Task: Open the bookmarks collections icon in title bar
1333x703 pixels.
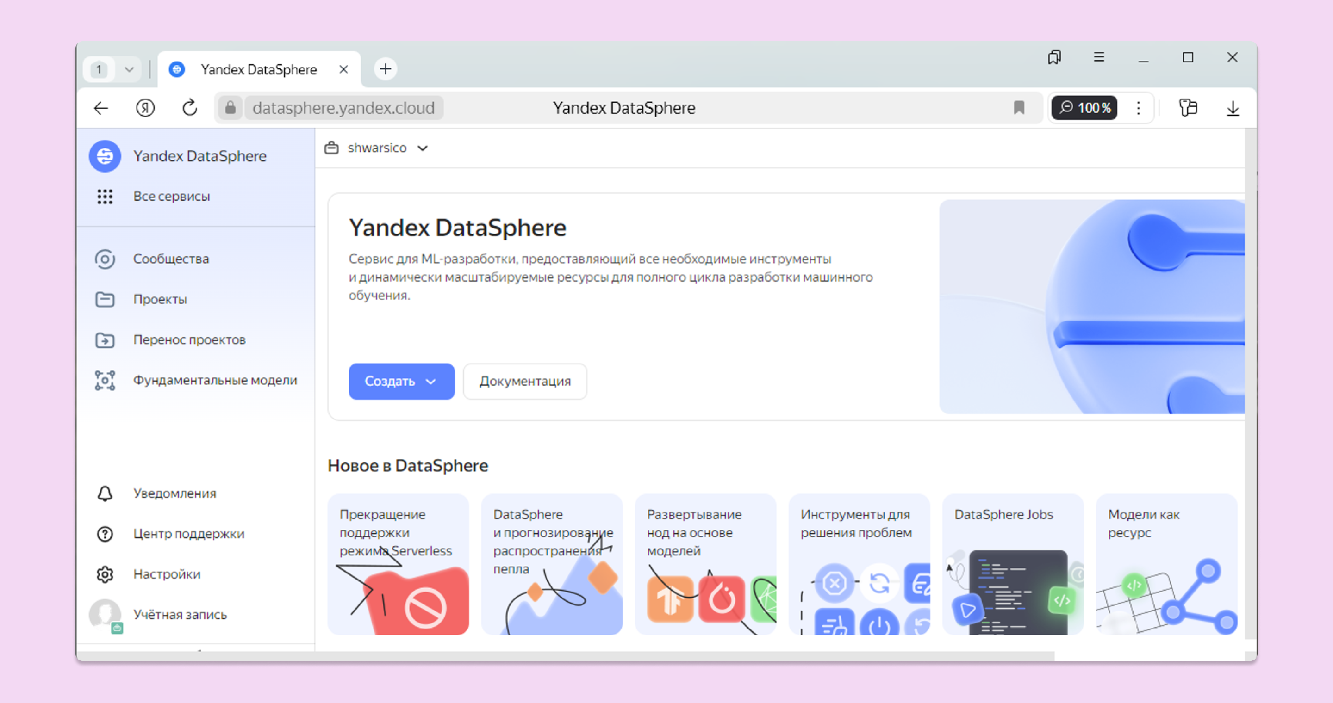Action: pos(1055,57)
